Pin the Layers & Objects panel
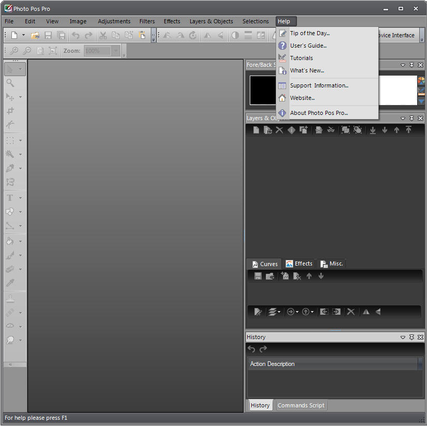The height and width of the screenshot is (426, 427). [412, 118]
